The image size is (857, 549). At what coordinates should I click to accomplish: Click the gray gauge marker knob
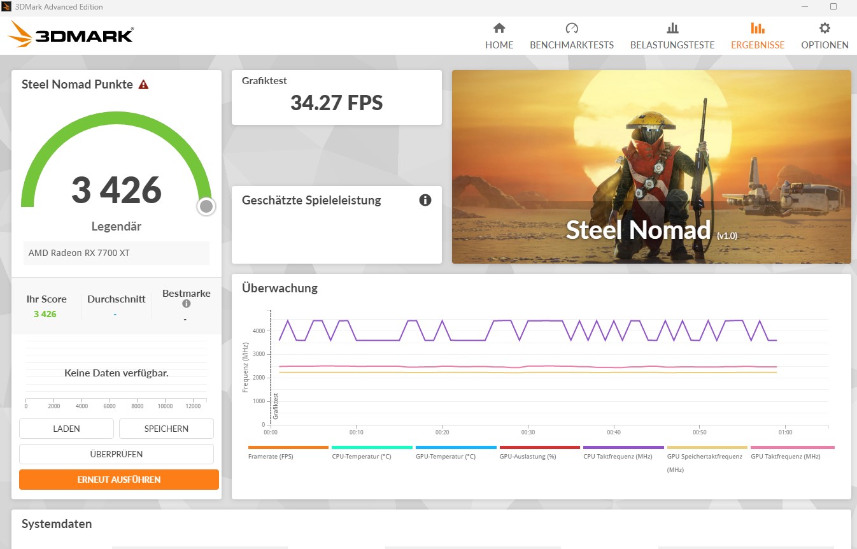(206, 206)
